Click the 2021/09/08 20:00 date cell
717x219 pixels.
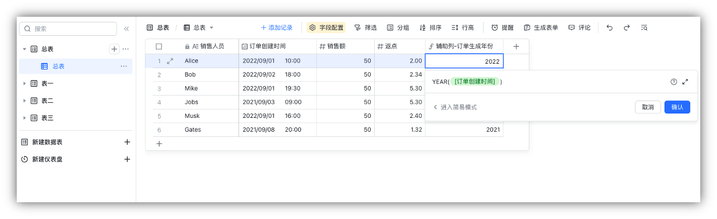pos(278,130)
